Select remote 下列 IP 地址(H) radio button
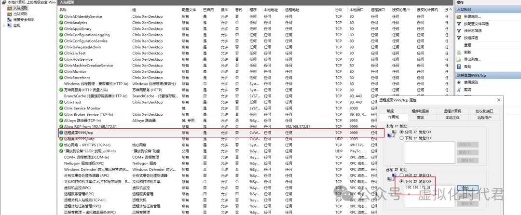 [x=402, y=181]
